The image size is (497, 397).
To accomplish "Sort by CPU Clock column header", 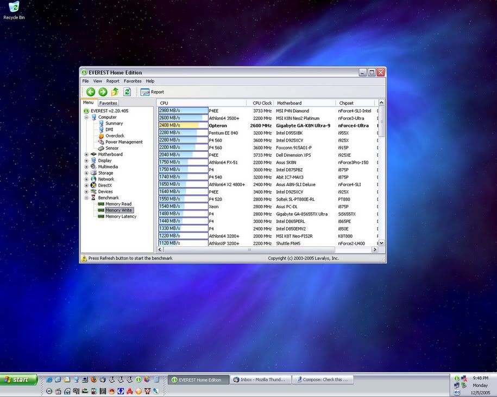I will coord(262,103).
